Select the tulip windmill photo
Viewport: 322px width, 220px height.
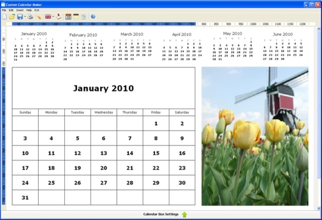(255, 136)
